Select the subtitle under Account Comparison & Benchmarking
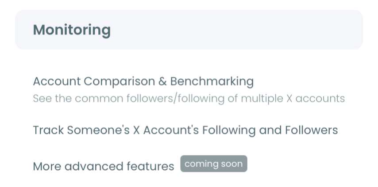This screenshot has height=187, width=378. [189, 98]
